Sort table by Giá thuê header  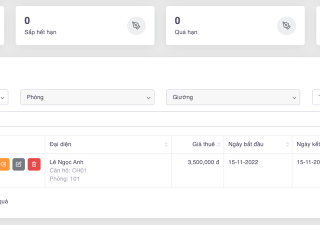click(x=203, y=144)
